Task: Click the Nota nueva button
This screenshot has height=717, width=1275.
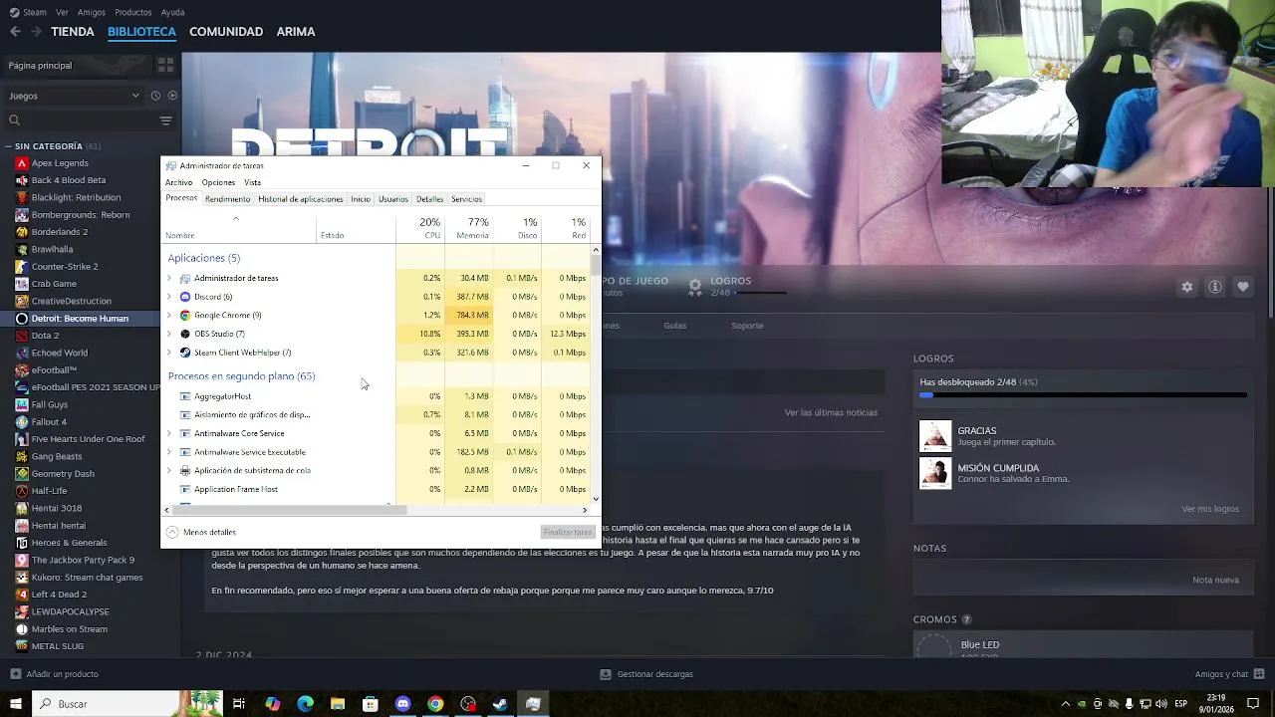Action: point(1215,581)
